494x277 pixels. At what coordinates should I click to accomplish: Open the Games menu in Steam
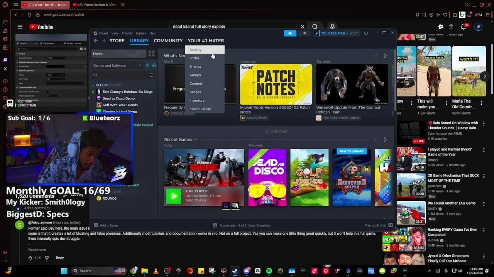[x=141, y=33]
